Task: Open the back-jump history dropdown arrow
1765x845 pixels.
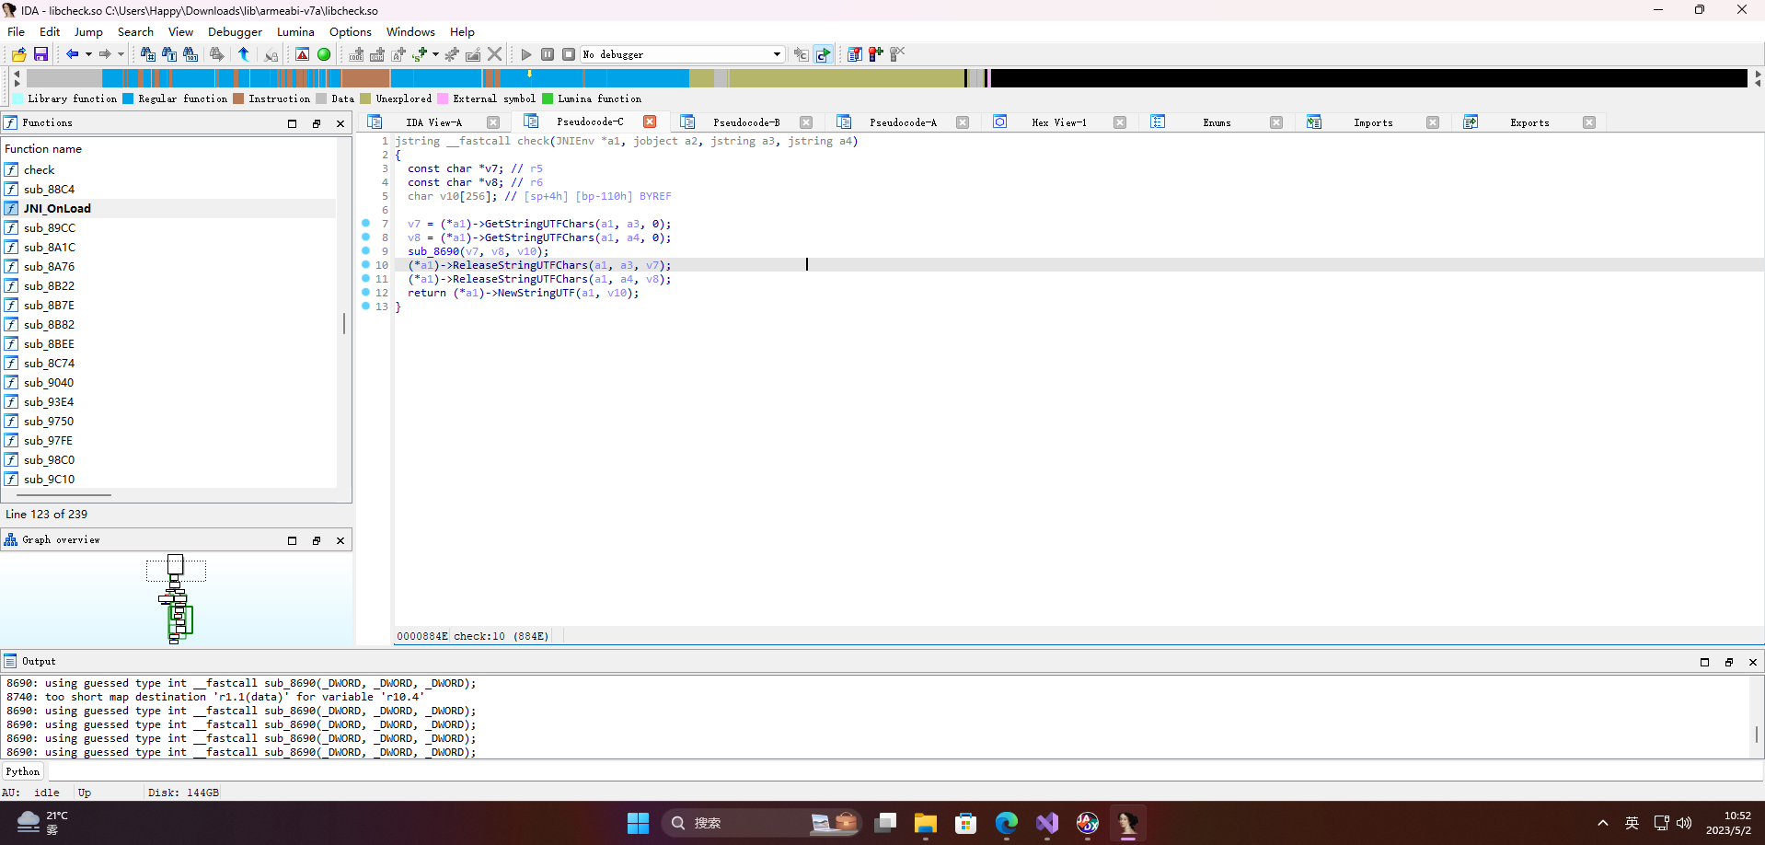Action: [x=88, y=54]
